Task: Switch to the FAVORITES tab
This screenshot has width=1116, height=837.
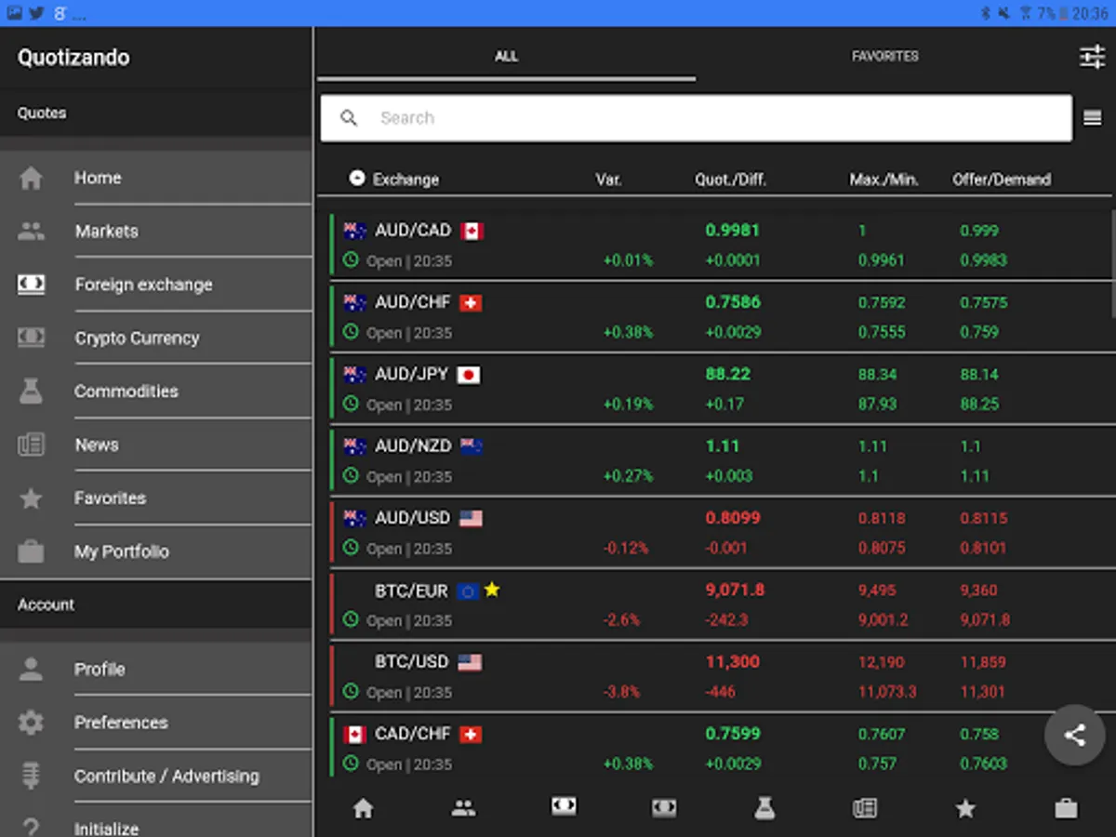Action: click(x=884, y=57)
